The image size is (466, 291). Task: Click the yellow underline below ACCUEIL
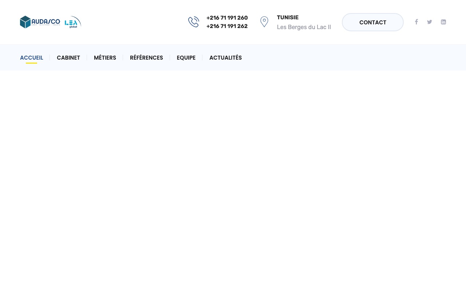[x=32, y=63]
